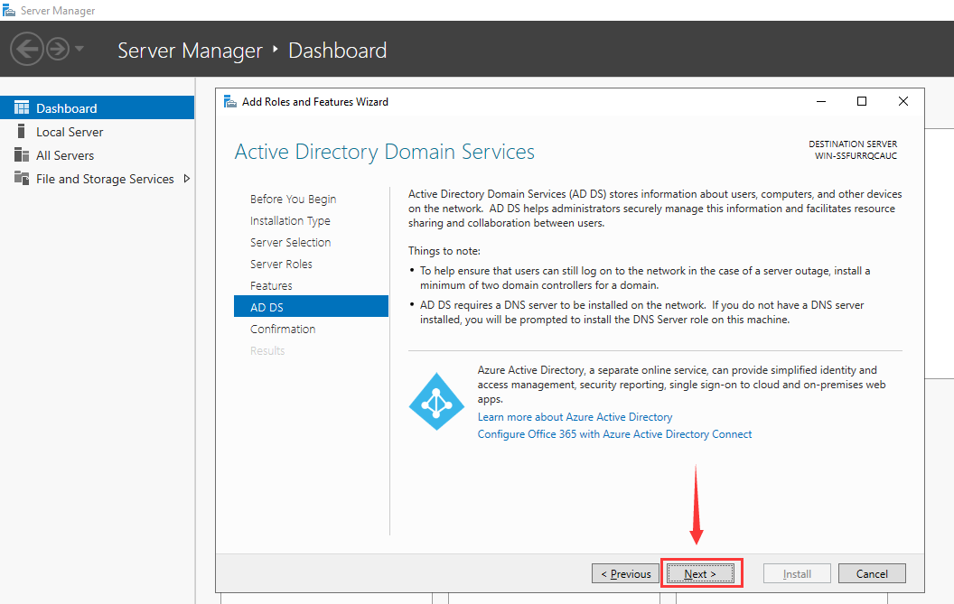
Task: Go to the Before You Begin step
Action: click(x=293, y=200)
